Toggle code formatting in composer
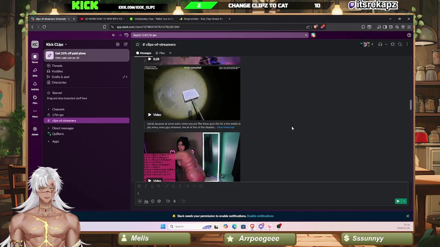 point(194,186)
